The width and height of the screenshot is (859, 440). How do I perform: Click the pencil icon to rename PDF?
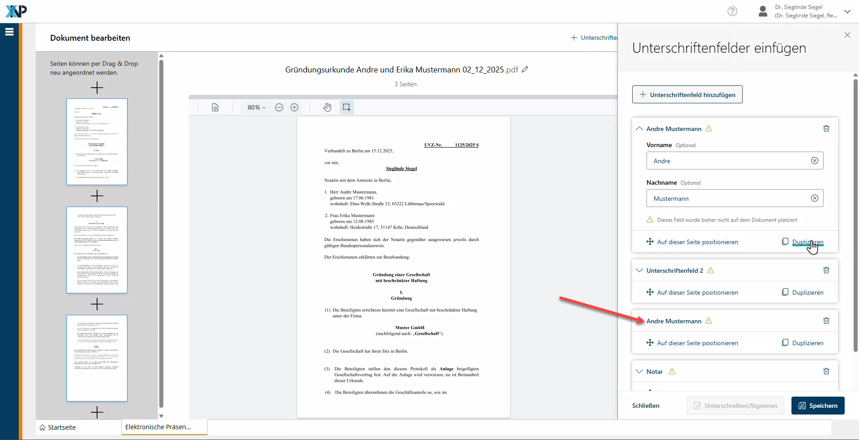pyautogui.click(x=525, y=69)
